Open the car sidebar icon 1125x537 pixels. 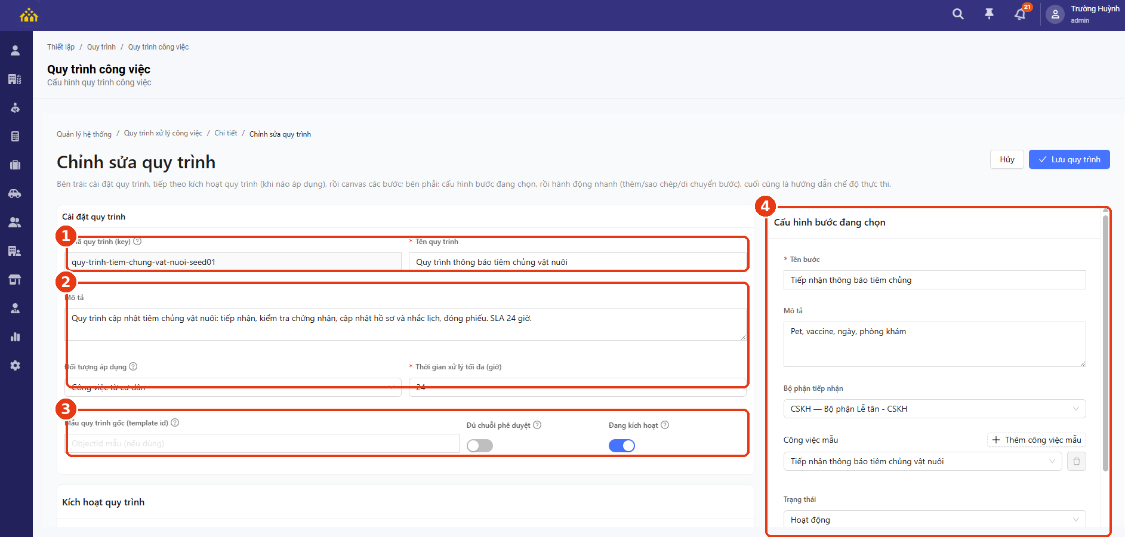pos(16,194)
